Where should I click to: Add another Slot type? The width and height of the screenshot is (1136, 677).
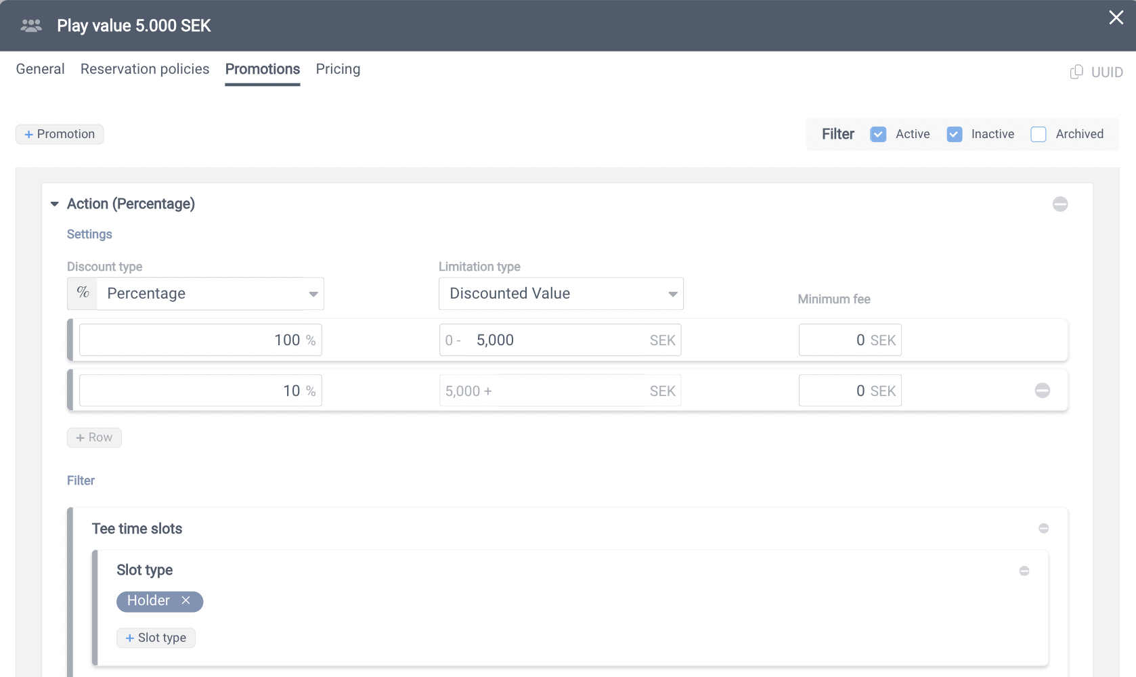(x=156, y=638)
